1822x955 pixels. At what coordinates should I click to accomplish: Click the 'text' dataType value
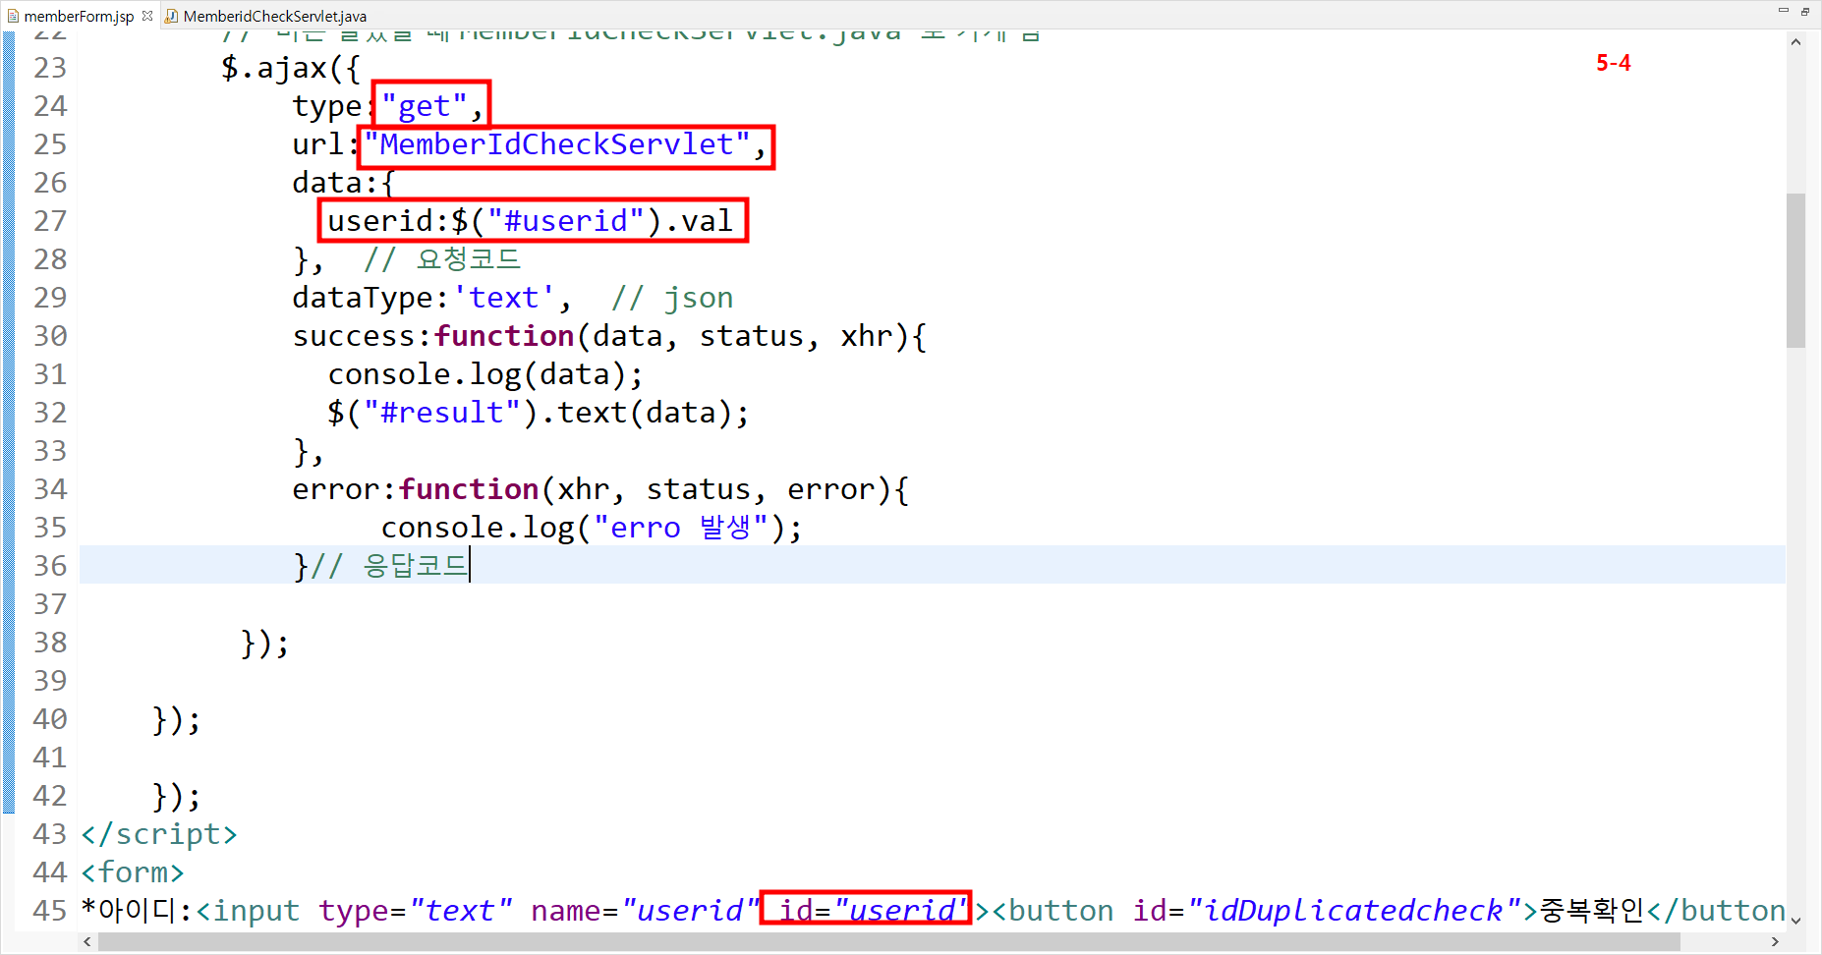(504, 298)
